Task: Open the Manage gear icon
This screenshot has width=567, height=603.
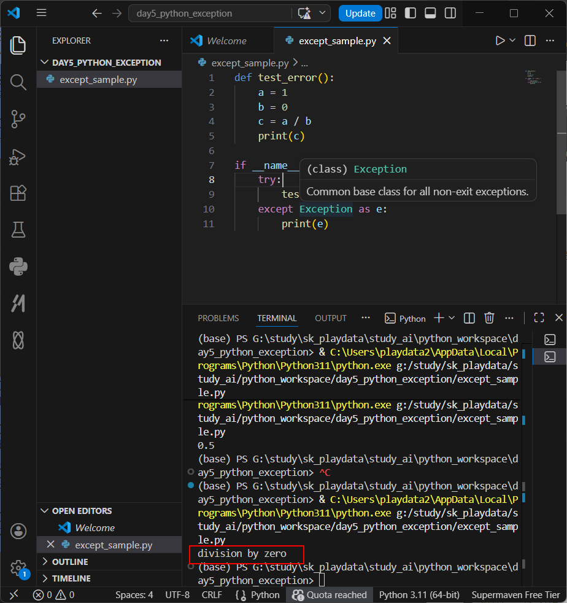Action: pyautogui.click(x=18, y=568)
